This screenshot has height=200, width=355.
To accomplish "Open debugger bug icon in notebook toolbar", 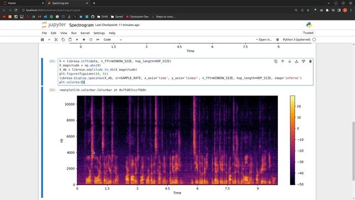I will click(277, 39).
